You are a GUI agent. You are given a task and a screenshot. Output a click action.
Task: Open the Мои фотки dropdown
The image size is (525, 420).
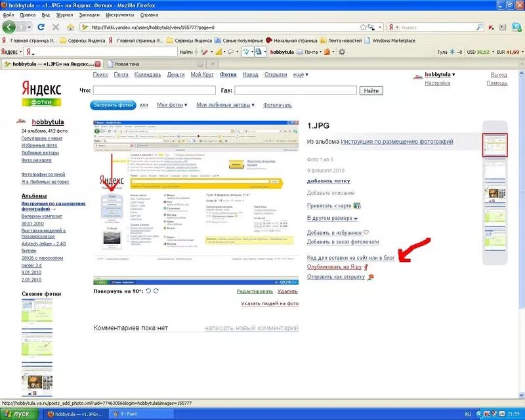tap(172, 105)
